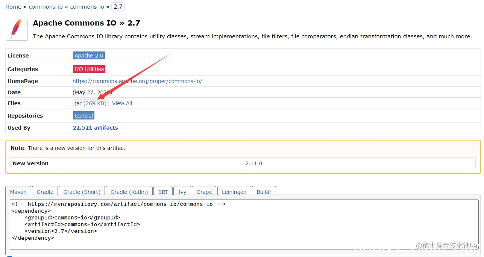Image resolution: width=484 pixels, height=257 pixels.
Task: Select the Maven tab
Action: point(18,192)
